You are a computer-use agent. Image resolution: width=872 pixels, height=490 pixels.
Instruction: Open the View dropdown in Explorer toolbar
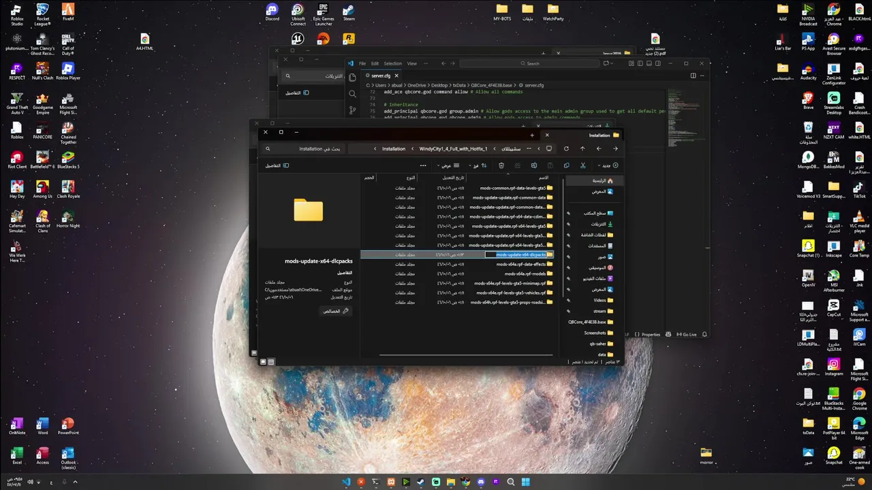point(448,165)
